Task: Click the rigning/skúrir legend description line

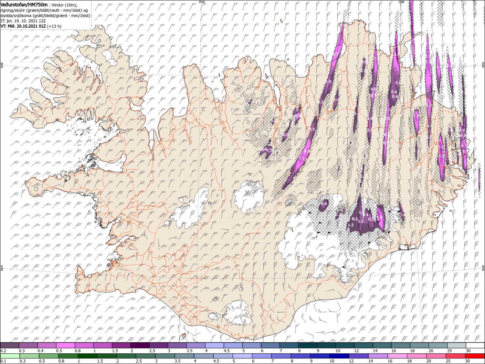Action: click(44, 10)
